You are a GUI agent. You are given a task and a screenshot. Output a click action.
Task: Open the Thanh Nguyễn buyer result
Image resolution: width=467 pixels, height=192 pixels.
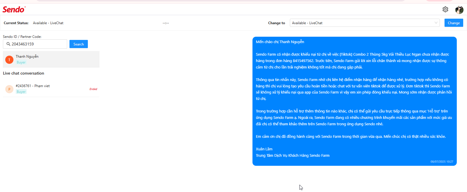click(x=51, y=59)
